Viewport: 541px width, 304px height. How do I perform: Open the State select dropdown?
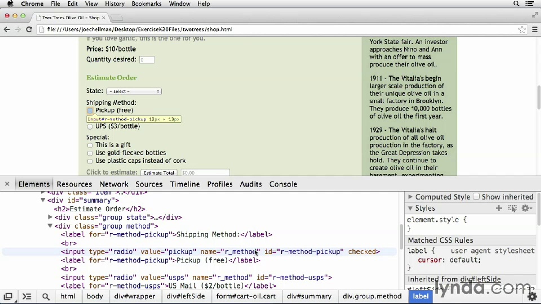point(134,91)
